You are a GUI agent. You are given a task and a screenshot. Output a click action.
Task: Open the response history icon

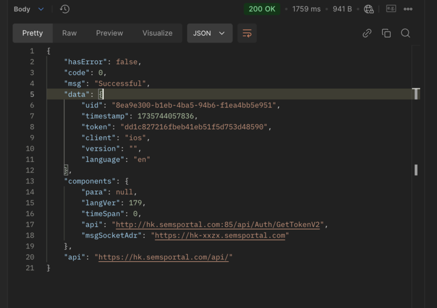click(65, 9)
